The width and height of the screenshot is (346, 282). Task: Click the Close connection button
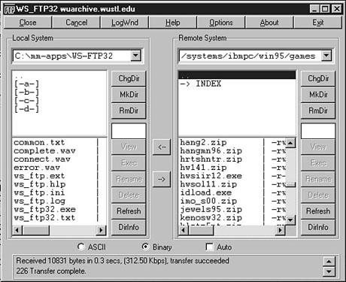point(28,23)
